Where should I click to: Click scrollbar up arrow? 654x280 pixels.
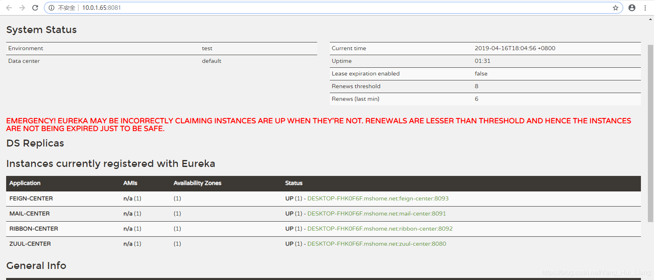(650, 19)
